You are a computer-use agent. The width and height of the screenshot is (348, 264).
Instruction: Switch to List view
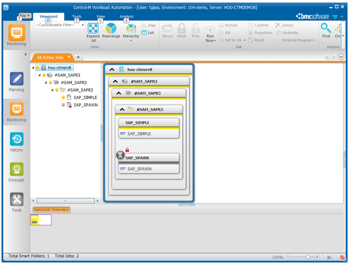[x=148, y=33]
